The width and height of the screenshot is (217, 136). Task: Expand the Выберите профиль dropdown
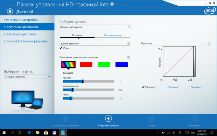click(27, 77)
